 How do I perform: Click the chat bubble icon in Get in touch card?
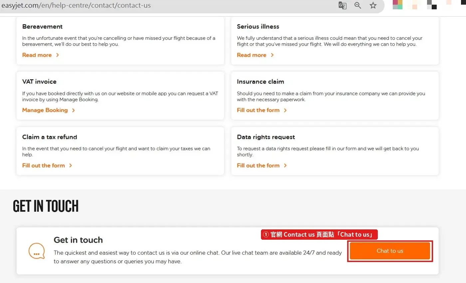pyautogui.click(x=37, y=251)
